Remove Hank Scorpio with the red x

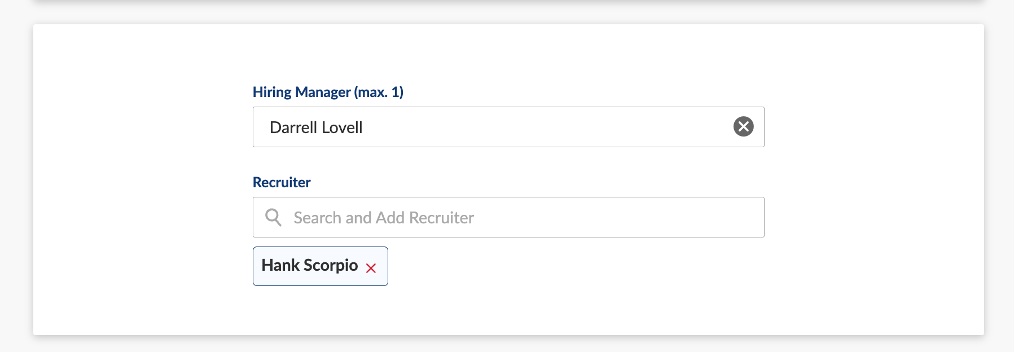(x=371, y=269)
